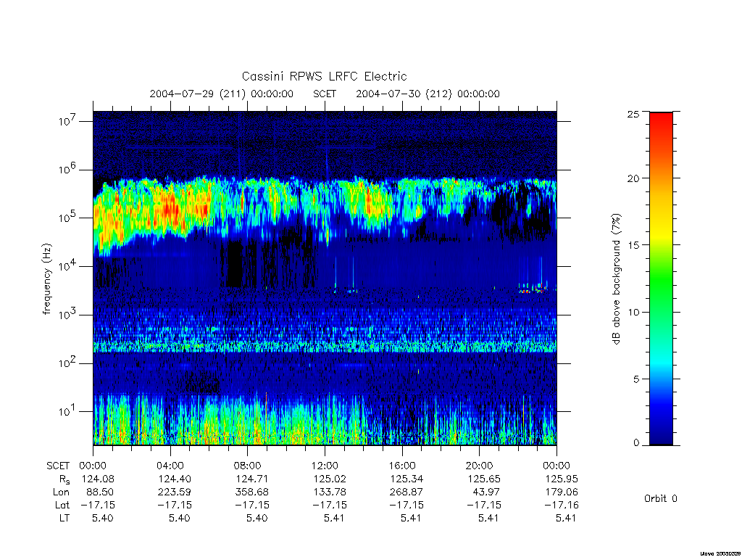Click the red top of the color scale
The image size is (742, 557).
pos(661,124)
